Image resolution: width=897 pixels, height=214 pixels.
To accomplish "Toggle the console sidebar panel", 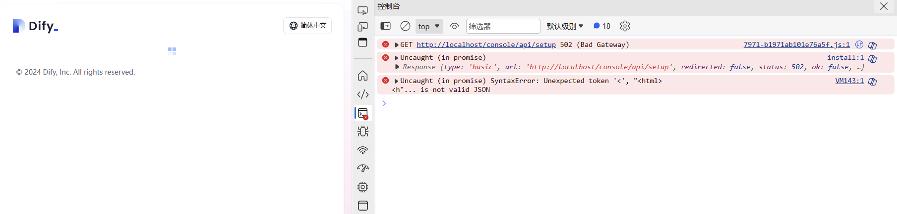I will 385,26.
